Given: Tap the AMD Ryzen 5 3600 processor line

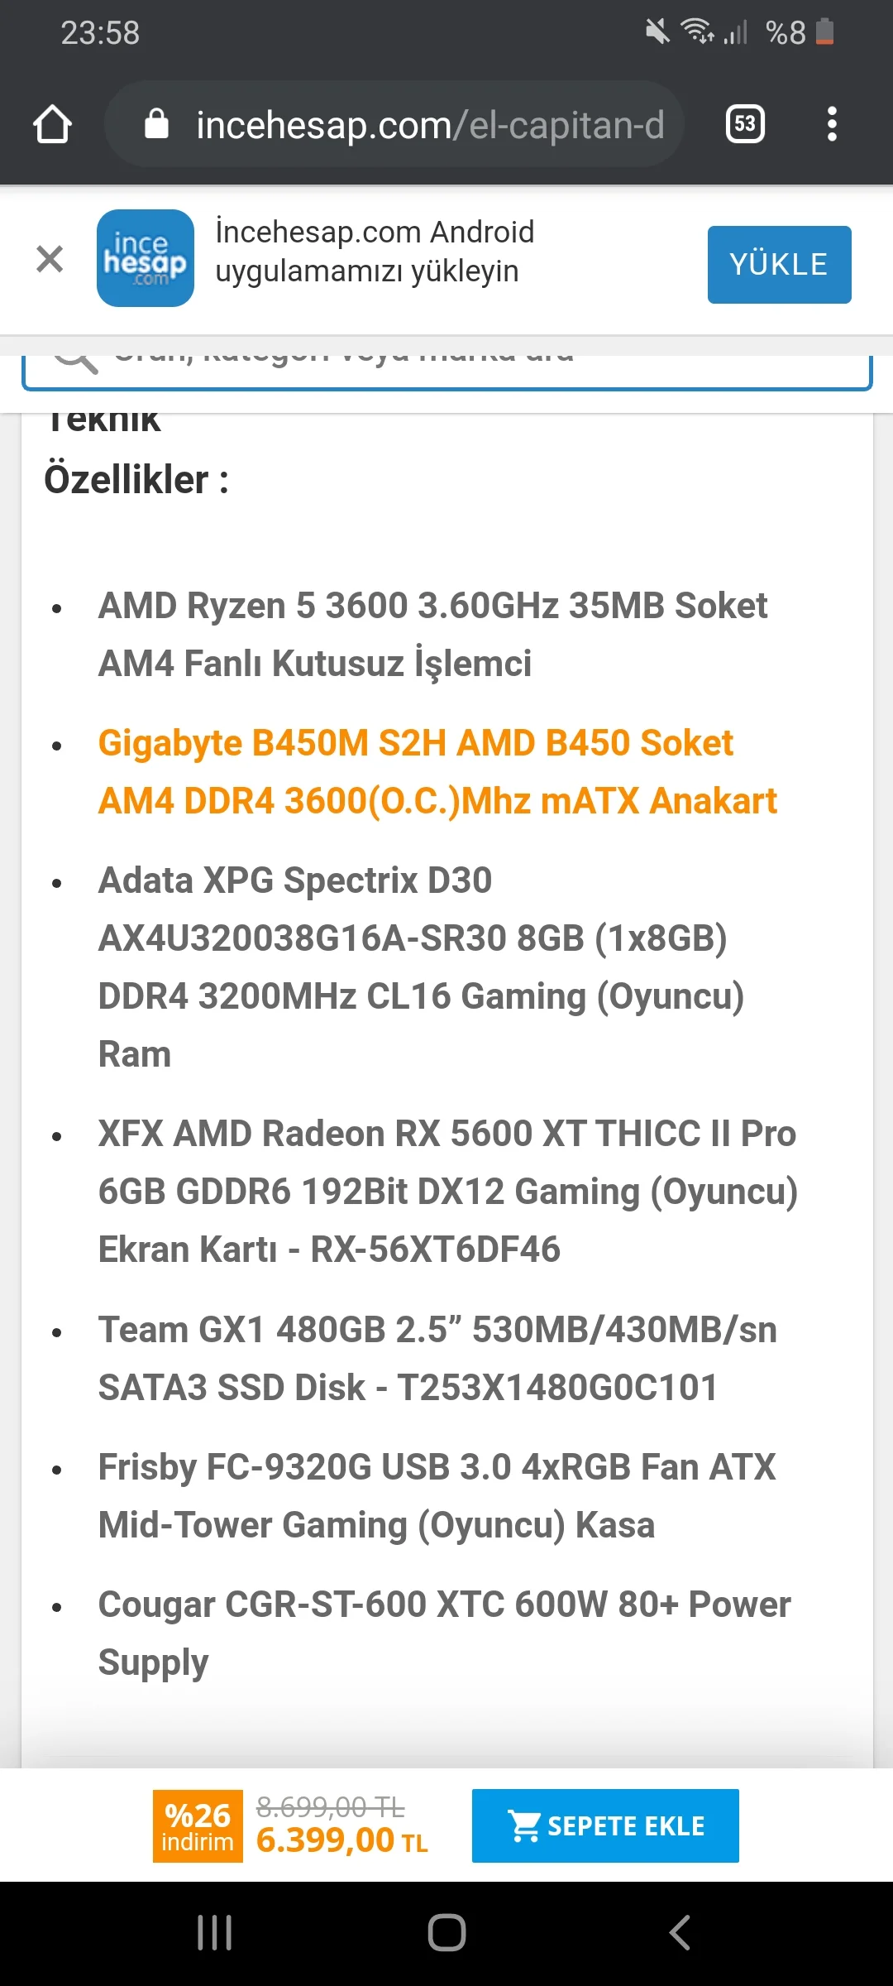Looking at the screenshot, I should coord(432,634).
